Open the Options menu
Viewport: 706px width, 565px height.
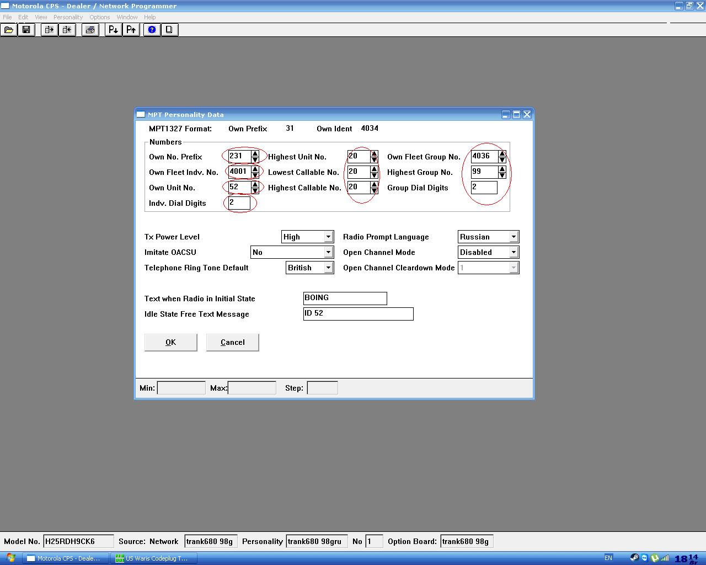click(x=100, y=17)
